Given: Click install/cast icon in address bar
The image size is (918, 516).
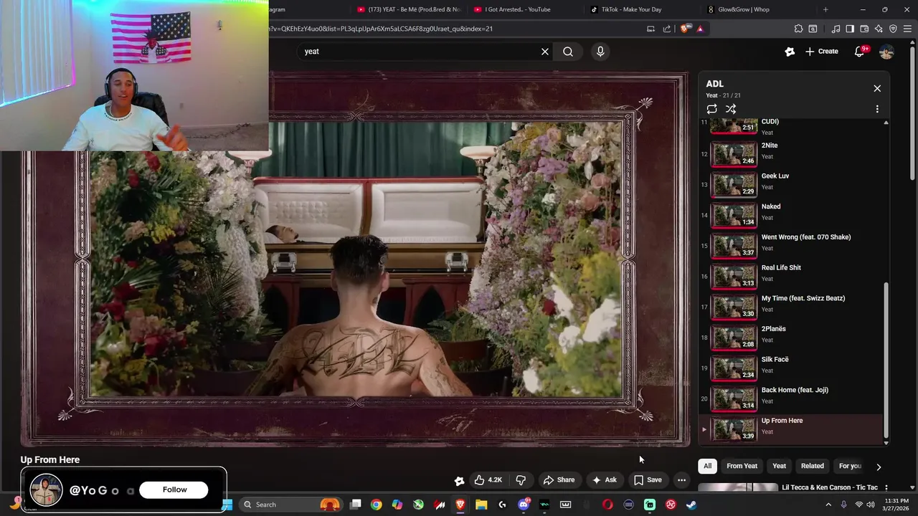Looking at the screenshot, I should (x=650, y=29).
